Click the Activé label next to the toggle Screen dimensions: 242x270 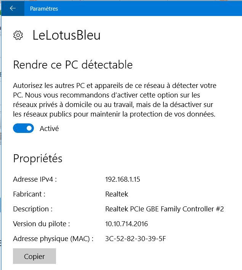49,129
